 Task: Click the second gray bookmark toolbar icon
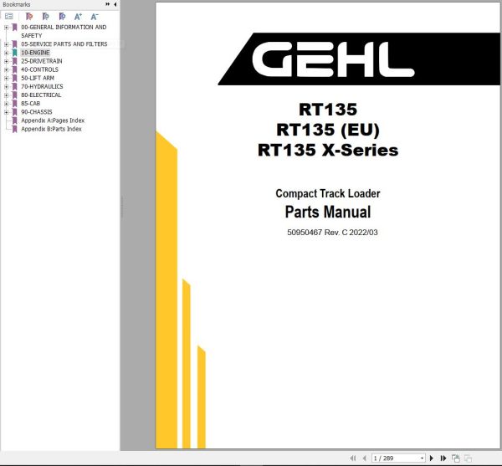46,17
